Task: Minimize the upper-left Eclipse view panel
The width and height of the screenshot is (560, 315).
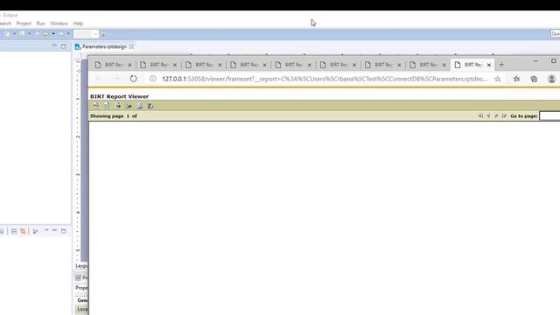Action: pyautogui.click(x=54, y=45)
